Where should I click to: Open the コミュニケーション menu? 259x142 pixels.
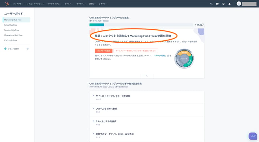click(35, 4)
